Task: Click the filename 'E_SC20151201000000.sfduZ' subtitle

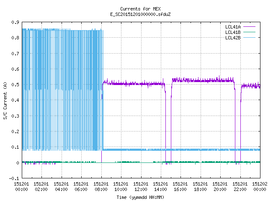Action: coord(140,14)
